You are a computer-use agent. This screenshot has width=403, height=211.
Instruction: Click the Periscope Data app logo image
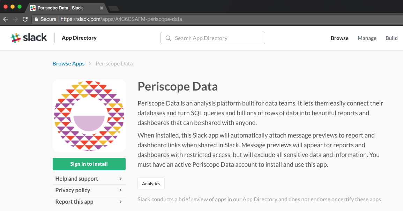tap(89, 116)
